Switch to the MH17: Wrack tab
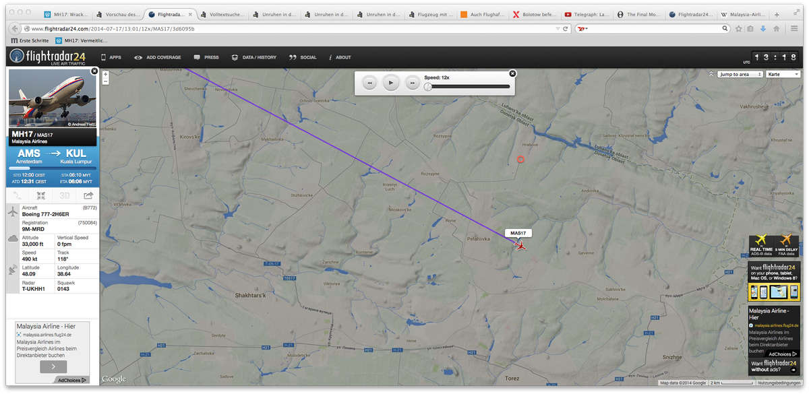This screenshot has height=394, width=809. pos(66,13)
